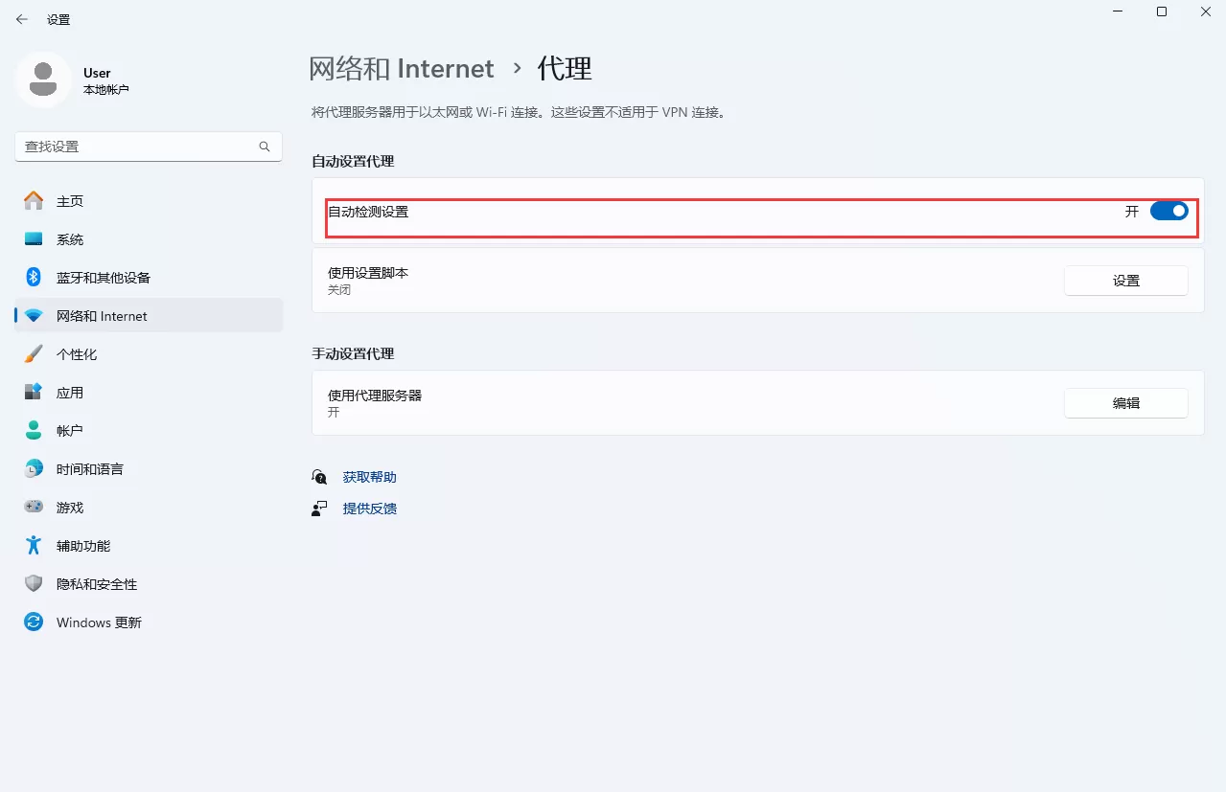This screenshot has height=792, width=1226.
Task: Disable the 自动检测设置 toggle
Action: [x=1168, y=211]
